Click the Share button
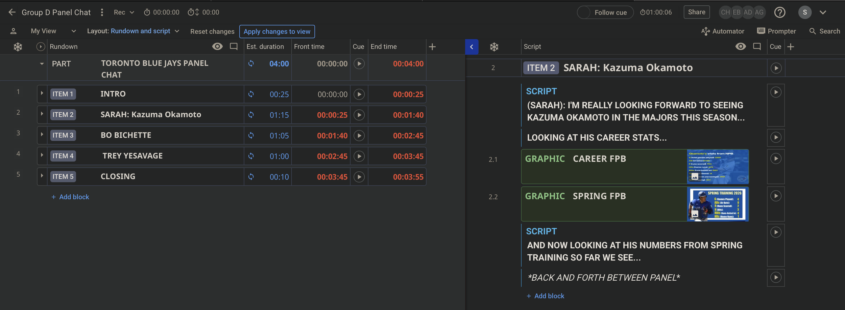845x310 pixels. pos(697,12)
